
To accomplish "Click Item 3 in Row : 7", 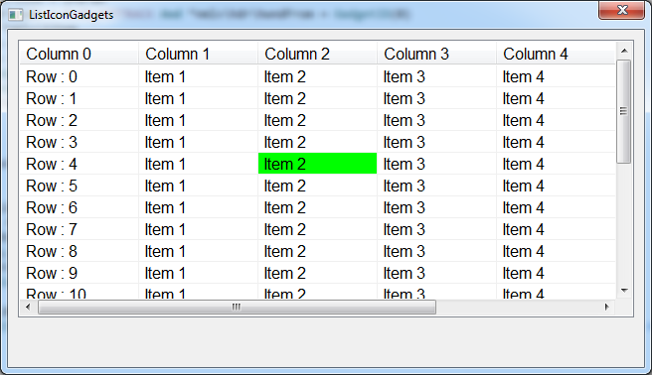I will [437, 229].
